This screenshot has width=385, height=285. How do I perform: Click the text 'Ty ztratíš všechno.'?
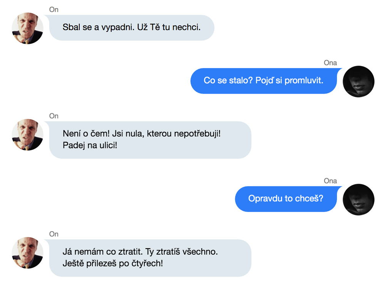(181, 252)
